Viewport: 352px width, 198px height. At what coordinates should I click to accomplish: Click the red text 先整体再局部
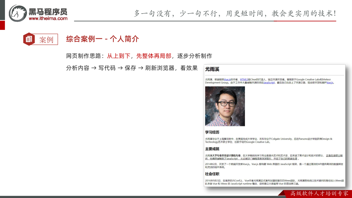click(x=154, y=56)
